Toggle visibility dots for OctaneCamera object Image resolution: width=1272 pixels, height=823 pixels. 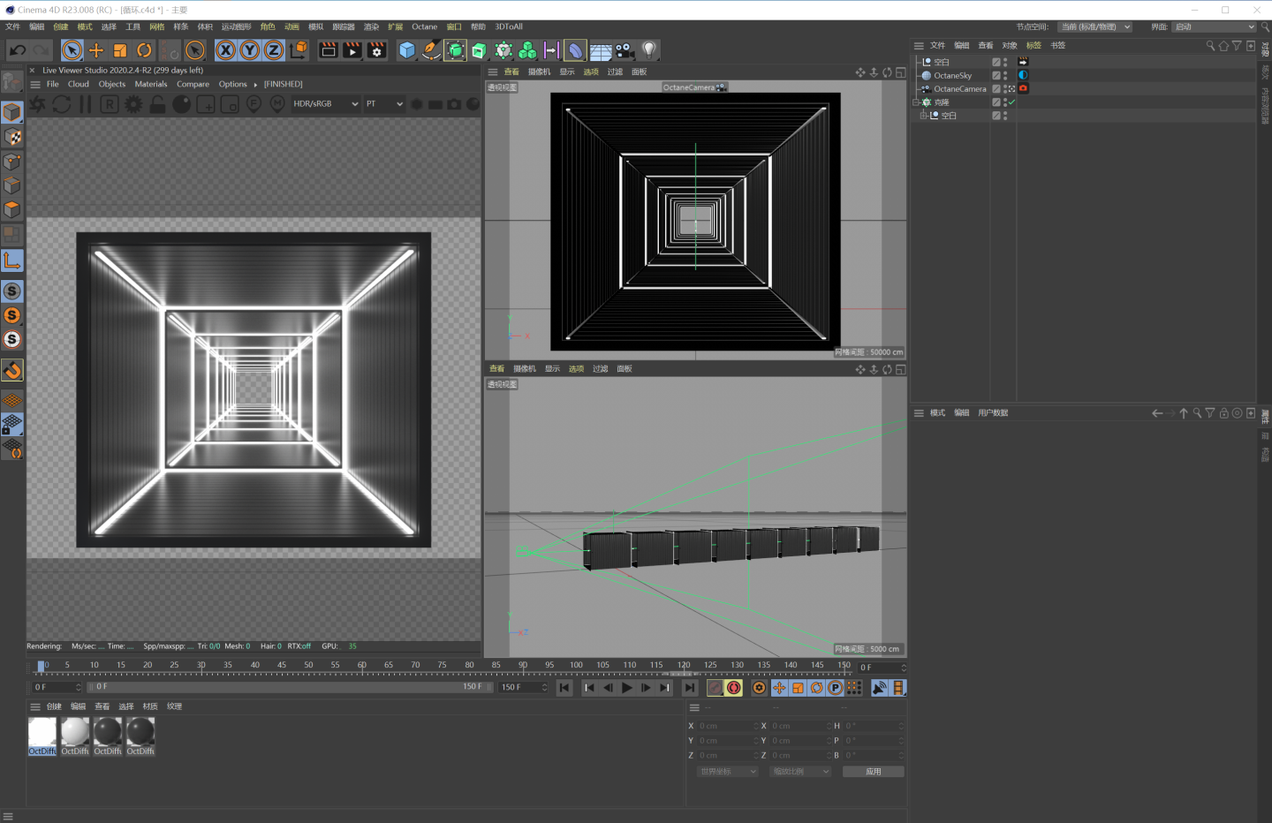tap(1005, 89)
